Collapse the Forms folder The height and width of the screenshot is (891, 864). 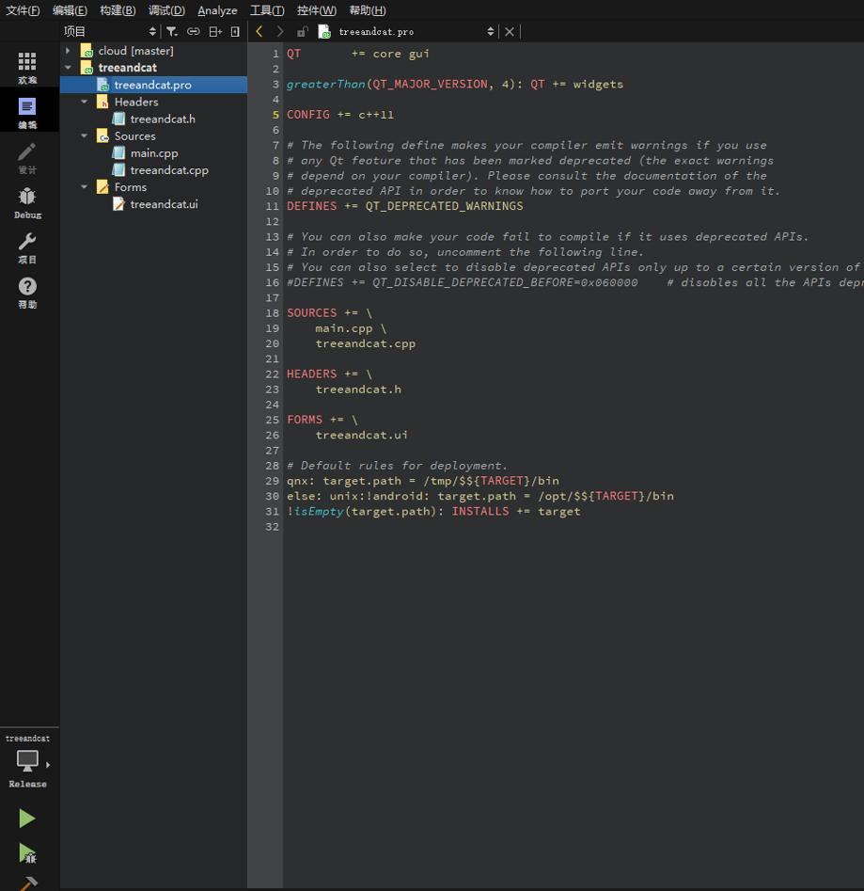click(x=85, y=187)
